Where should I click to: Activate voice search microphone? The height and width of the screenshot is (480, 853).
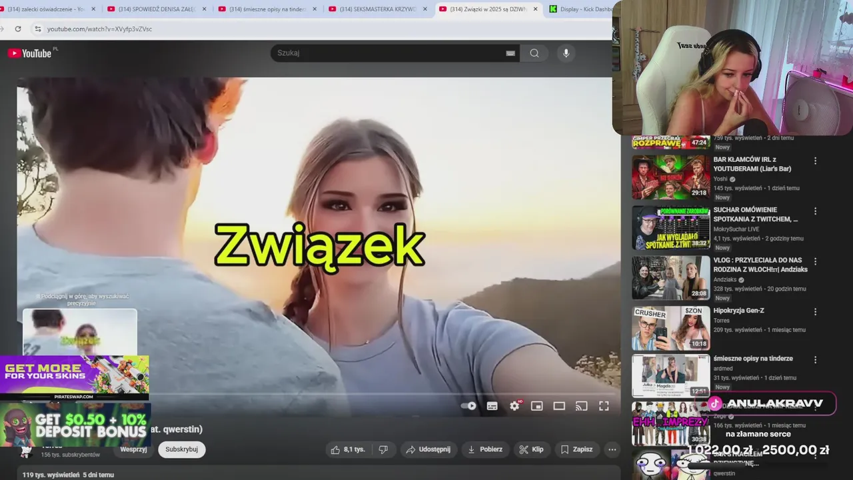(566, 53)
